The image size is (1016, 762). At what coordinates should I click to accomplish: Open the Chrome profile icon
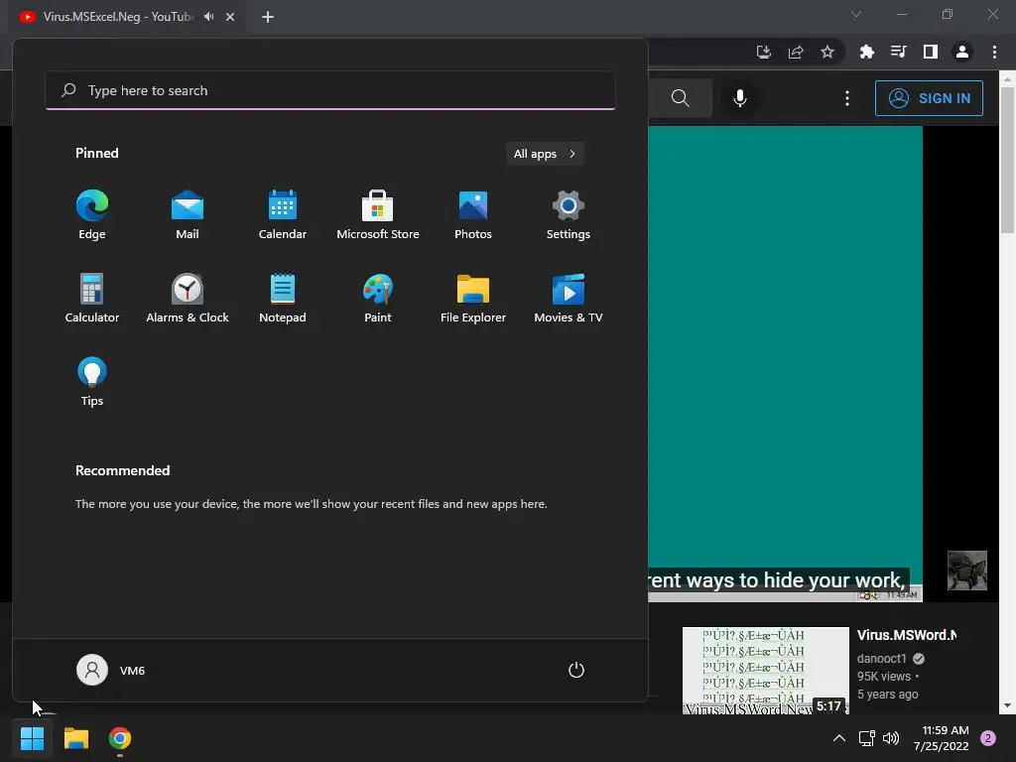click(962, 52)
